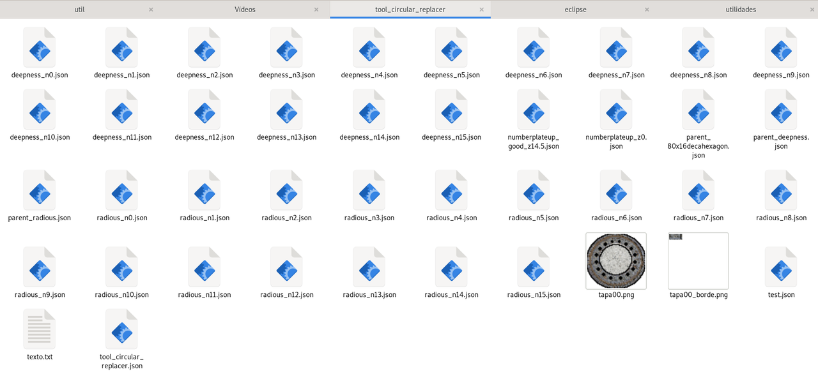
Task: Close the util tab
Action: tap(151, 10)
